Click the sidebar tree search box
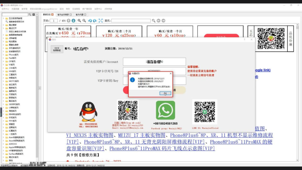 (x=15, y=14)
